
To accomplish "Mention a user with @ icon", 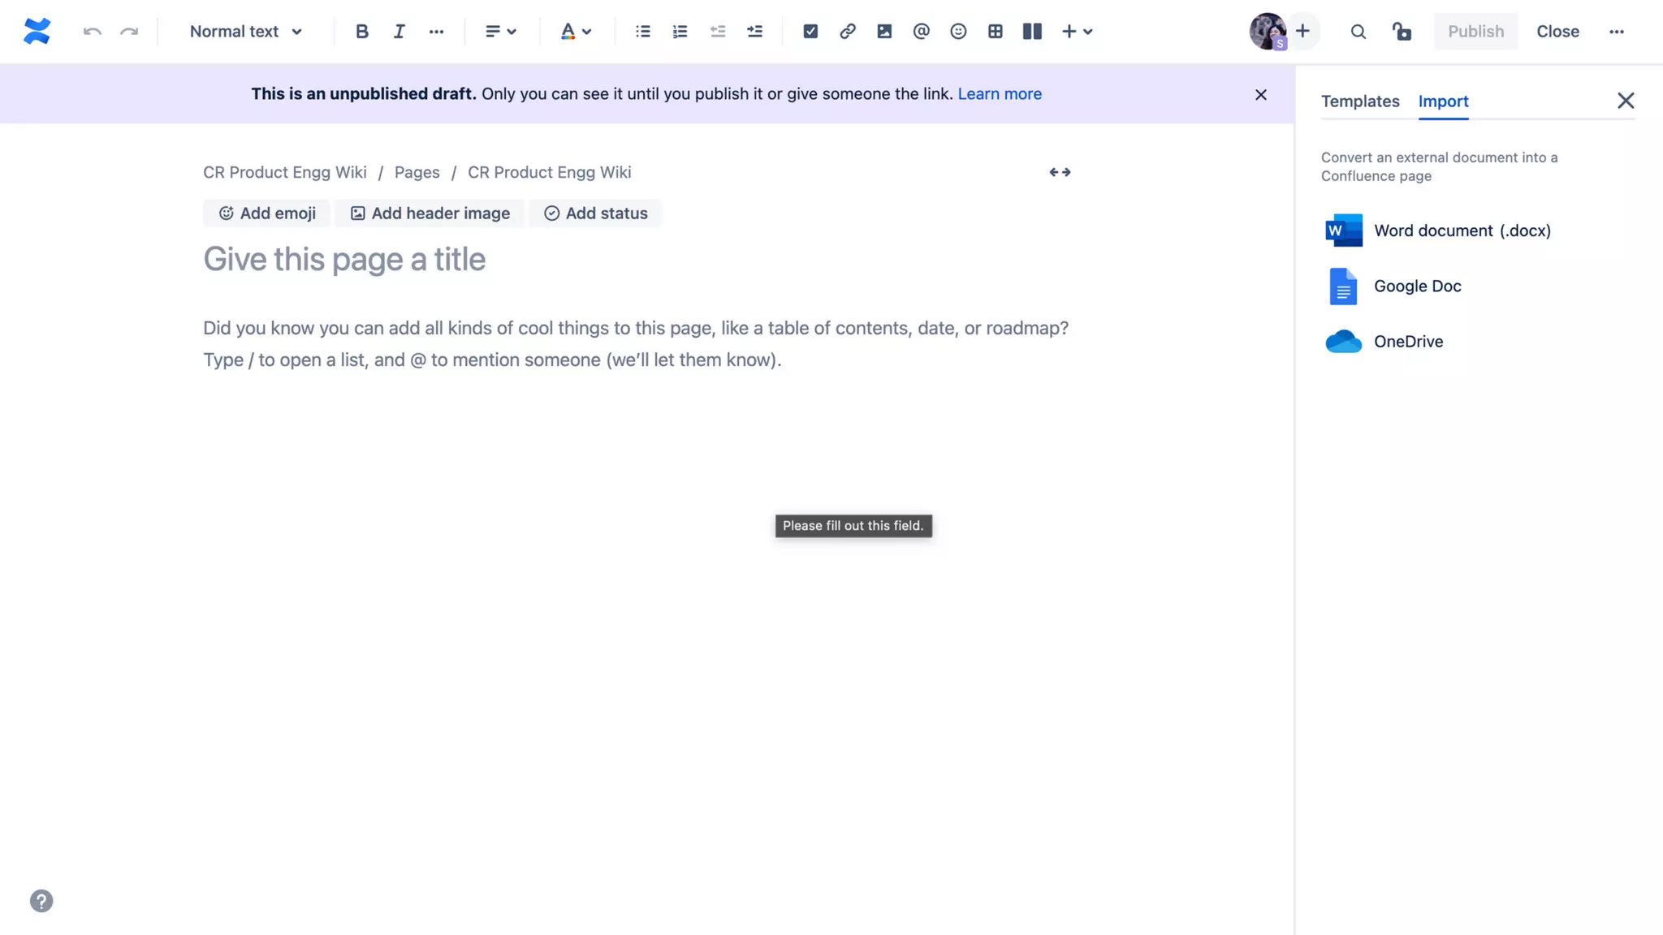I will (921, 32).
